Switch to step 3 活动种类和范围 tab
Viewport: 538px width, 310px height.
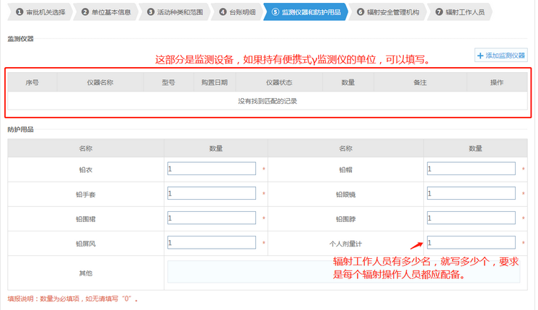[175, 12]
